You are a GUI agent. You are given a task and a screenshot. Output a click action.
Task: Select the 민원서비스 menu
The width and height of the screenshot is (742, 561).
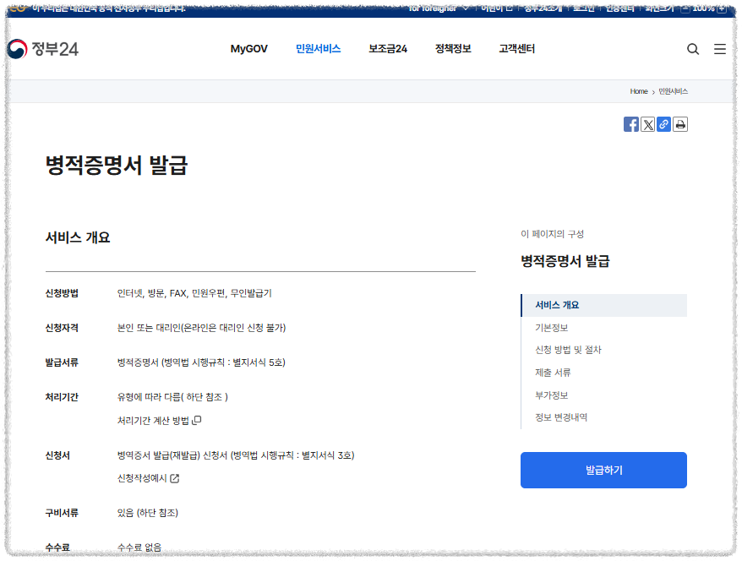point(319,49)
